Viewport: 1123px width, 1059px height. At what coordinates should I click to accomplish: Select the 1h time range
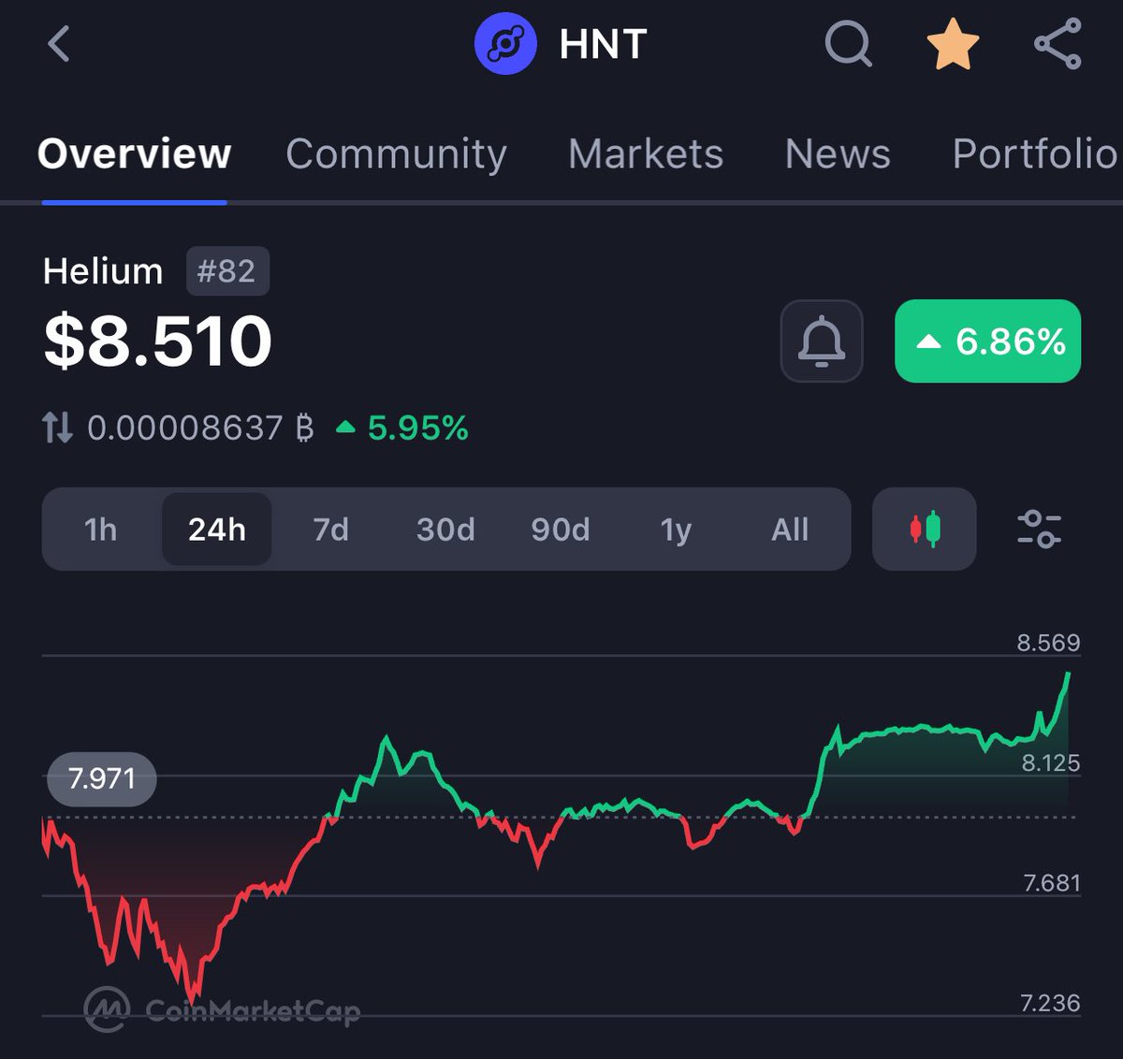pos(101,529)
